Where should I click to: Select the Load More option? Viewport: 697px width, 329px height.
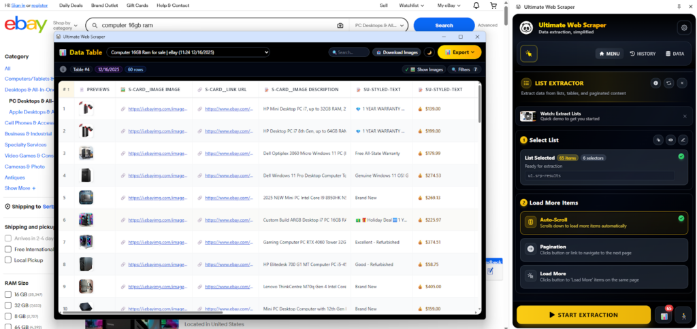[x=604, y=277]
